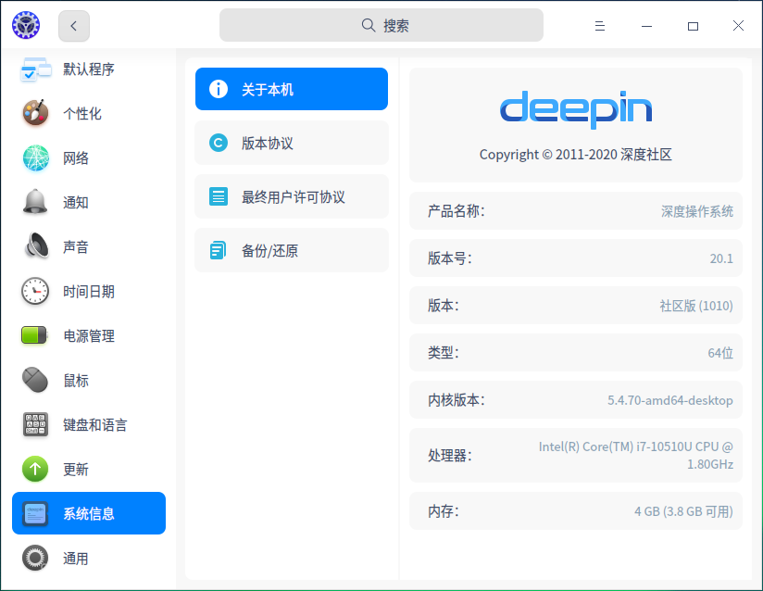Screen dimensions: 763x591
Task: Open the hamburger main menu
Action: [599, 26]
